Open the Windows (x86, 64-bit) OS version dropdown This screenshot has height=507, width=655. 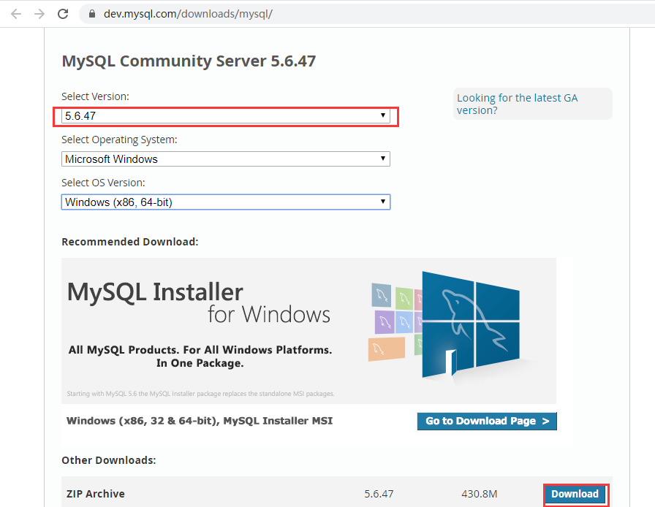[x=226, y=202]
